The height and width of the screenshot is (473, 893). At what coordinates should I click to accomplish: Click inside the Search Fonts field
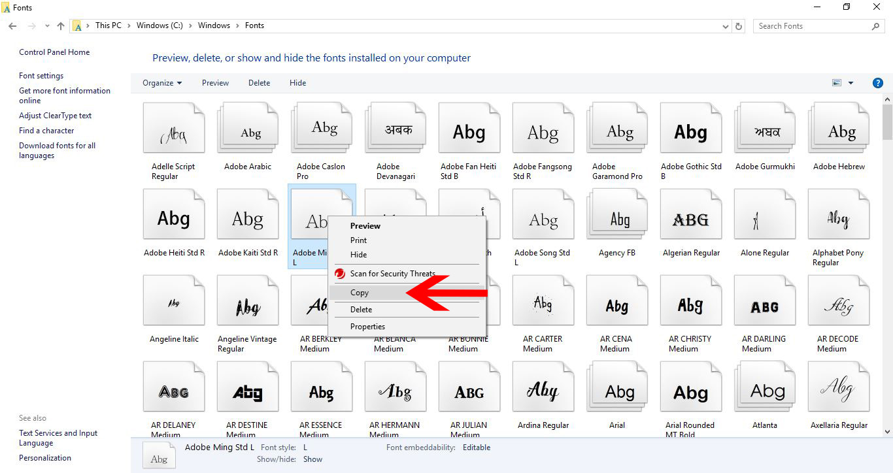pyautogui.click(x=811, y=25)
